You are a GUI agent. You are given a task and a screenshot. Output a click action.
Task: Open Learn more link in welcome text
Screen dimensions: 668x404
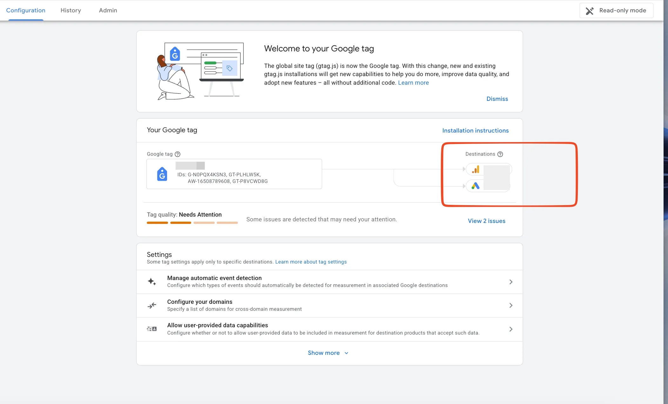tap(413, 83)
